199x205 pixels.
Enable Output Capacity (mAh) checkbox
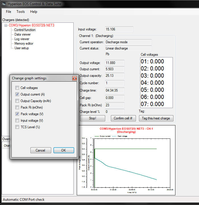(17, 101)
